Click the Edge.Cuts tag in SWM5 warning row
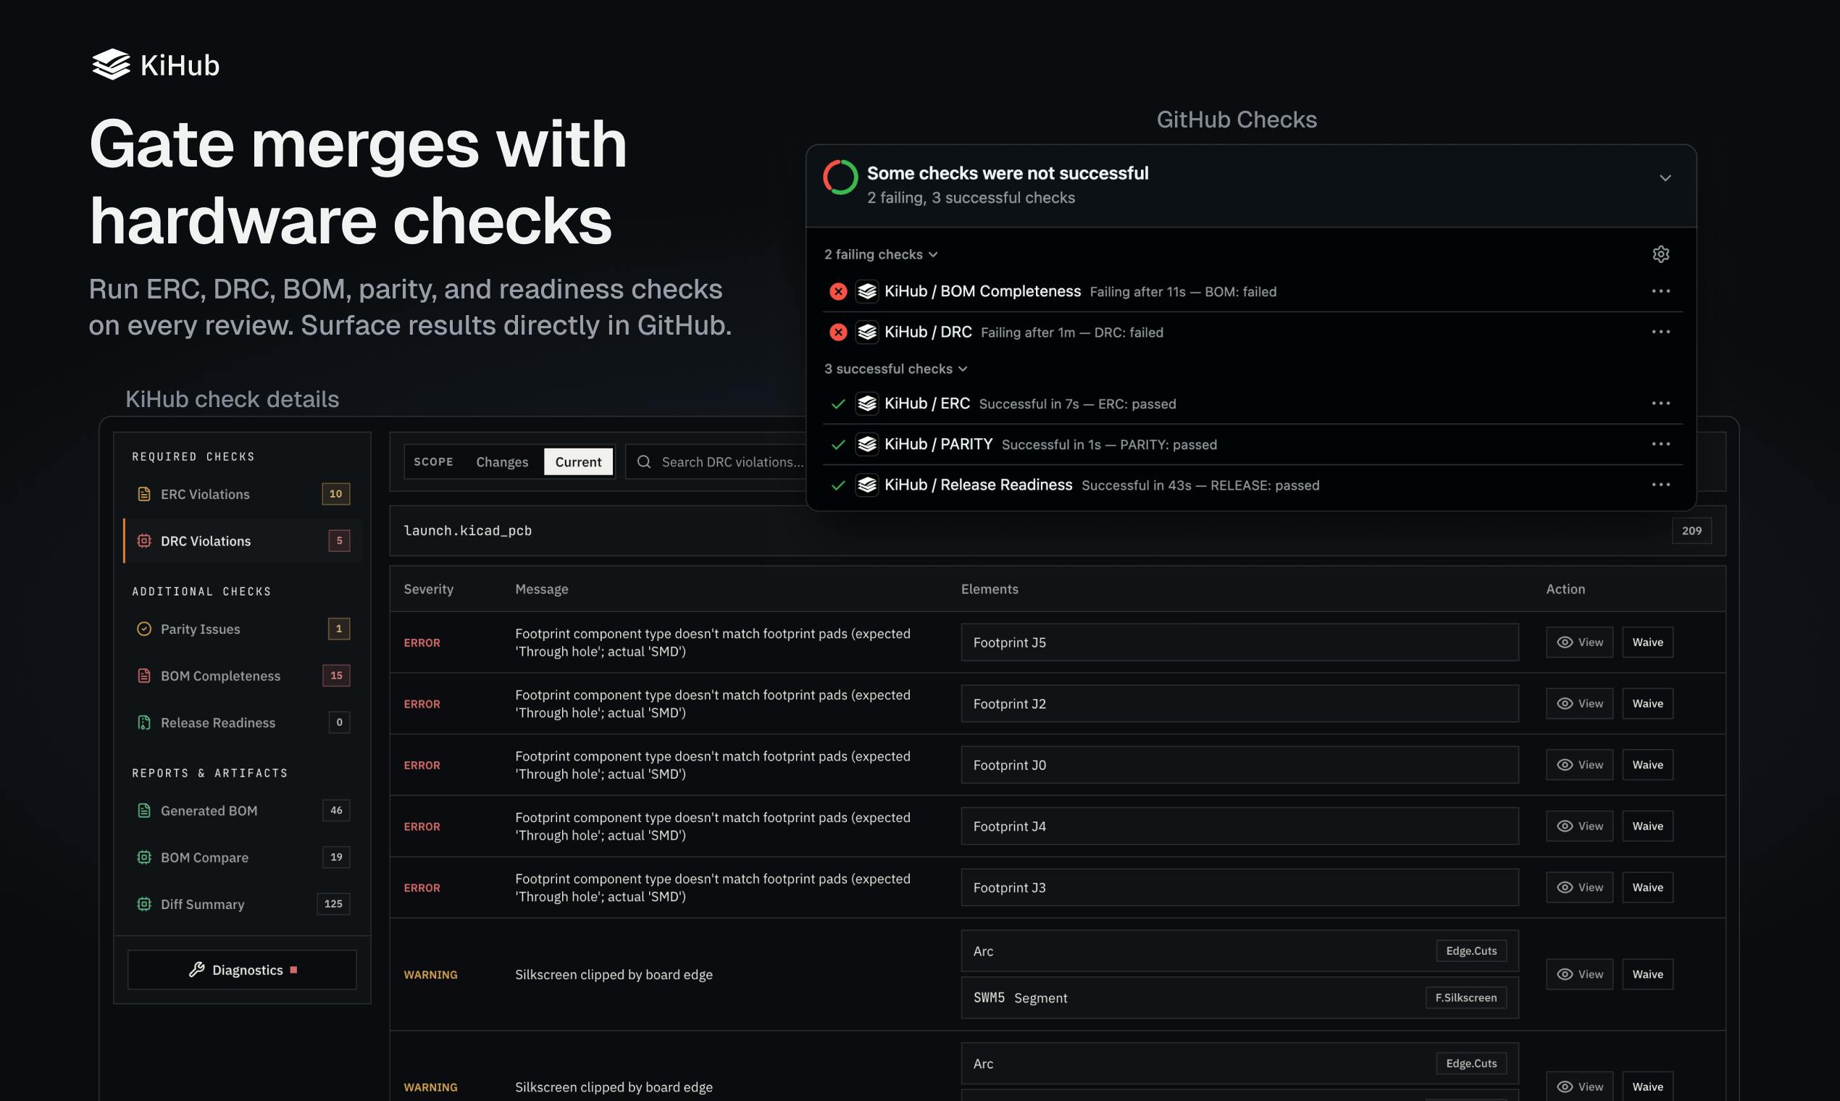 [1471, 950]
